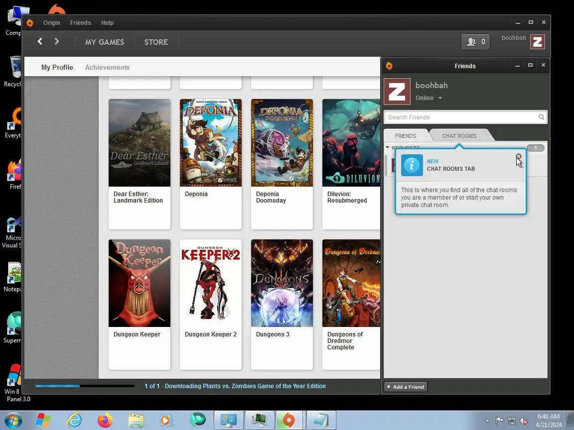
Task: Click boohbah avatar in top navigation bar
Action: (x=538, y=42)
